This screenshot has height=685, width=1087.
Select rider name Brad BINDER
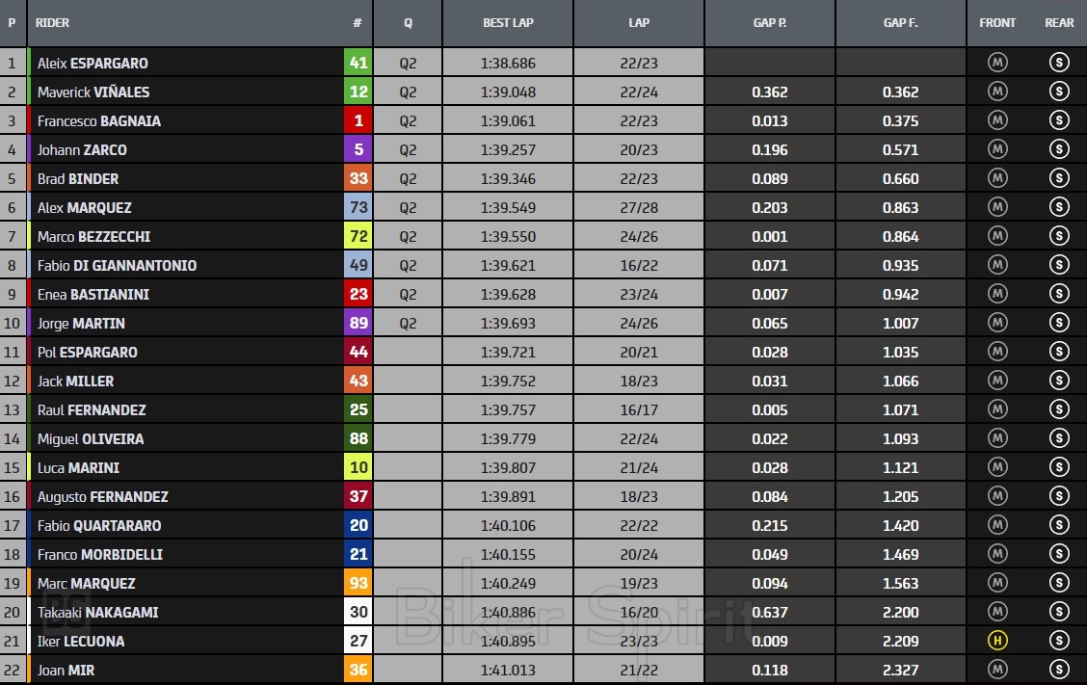(78, 179)
